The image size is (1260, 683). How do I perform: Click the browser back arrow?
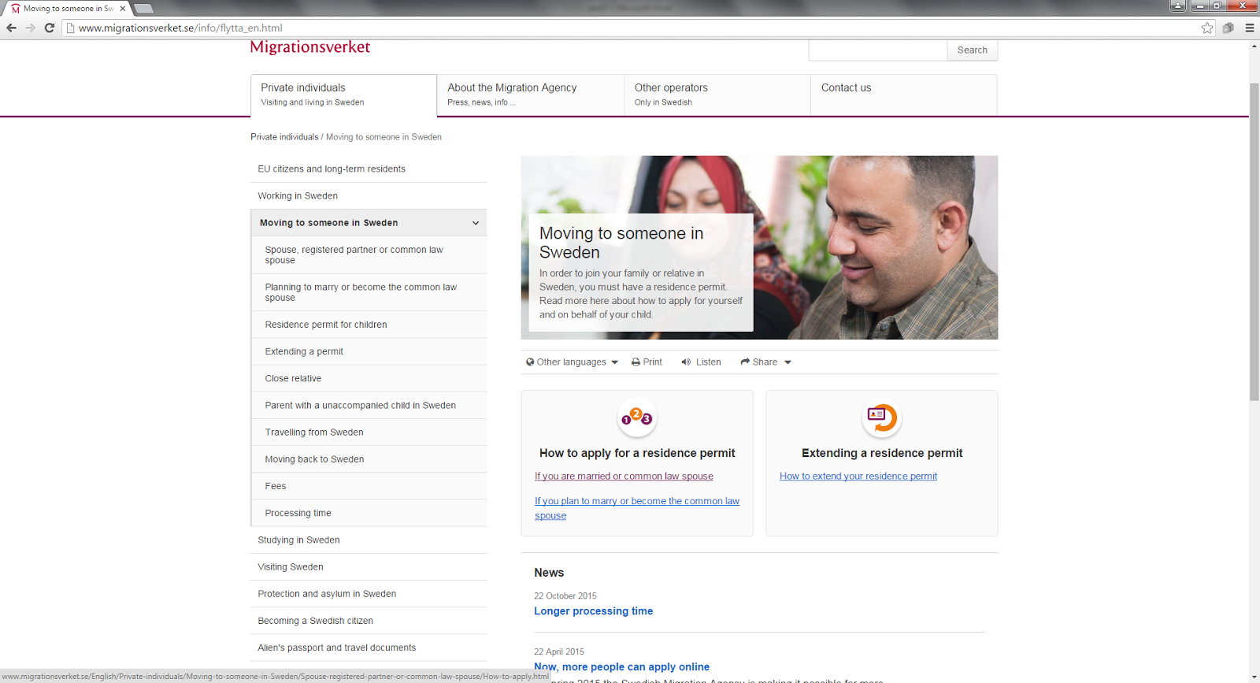click(11, 28)
